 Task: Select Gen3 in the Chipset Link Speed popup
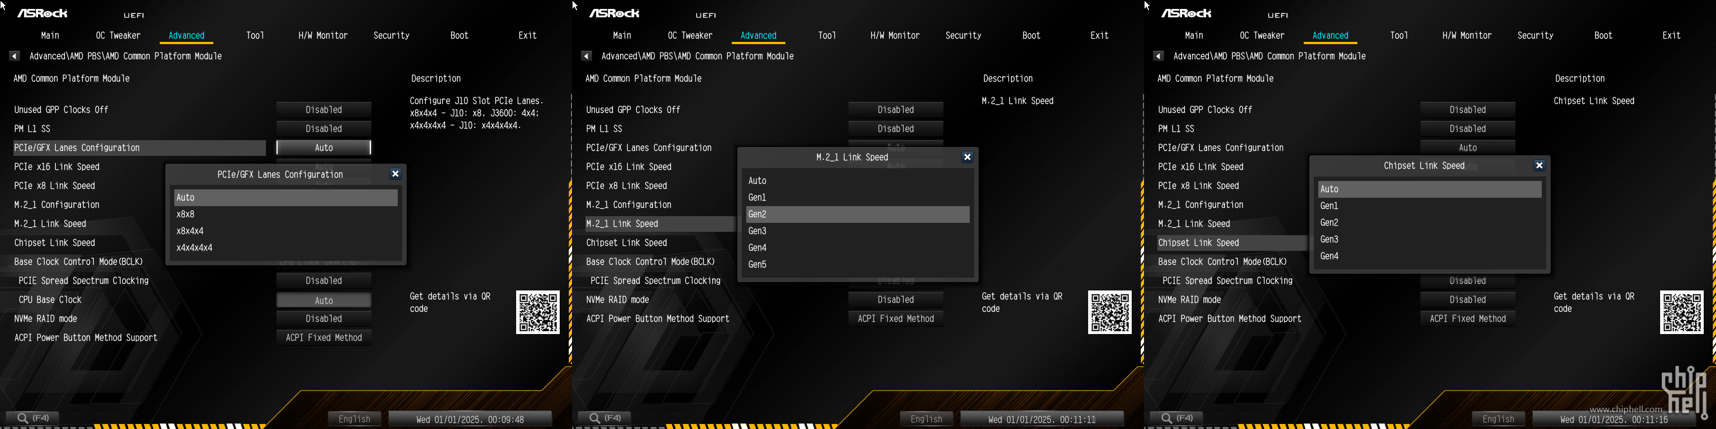click(x=1429, y=239)
